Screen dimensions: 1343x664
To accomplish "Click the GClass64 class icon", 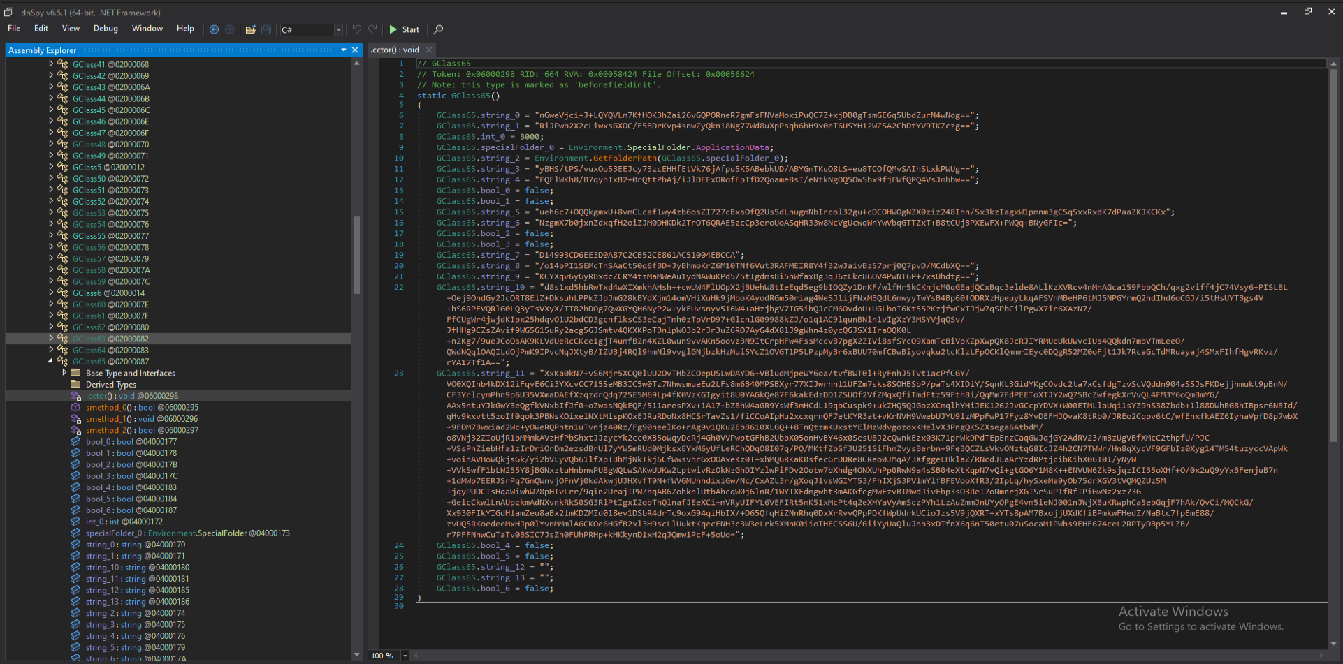I will pos(63,350).
